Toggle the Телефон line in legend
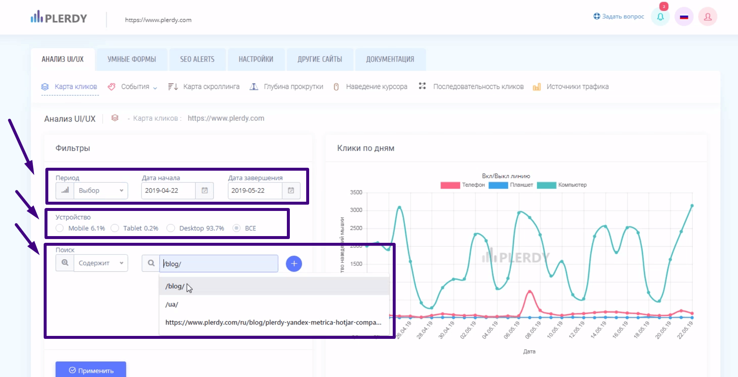The image size is (738, 377). tap(462, 185)
